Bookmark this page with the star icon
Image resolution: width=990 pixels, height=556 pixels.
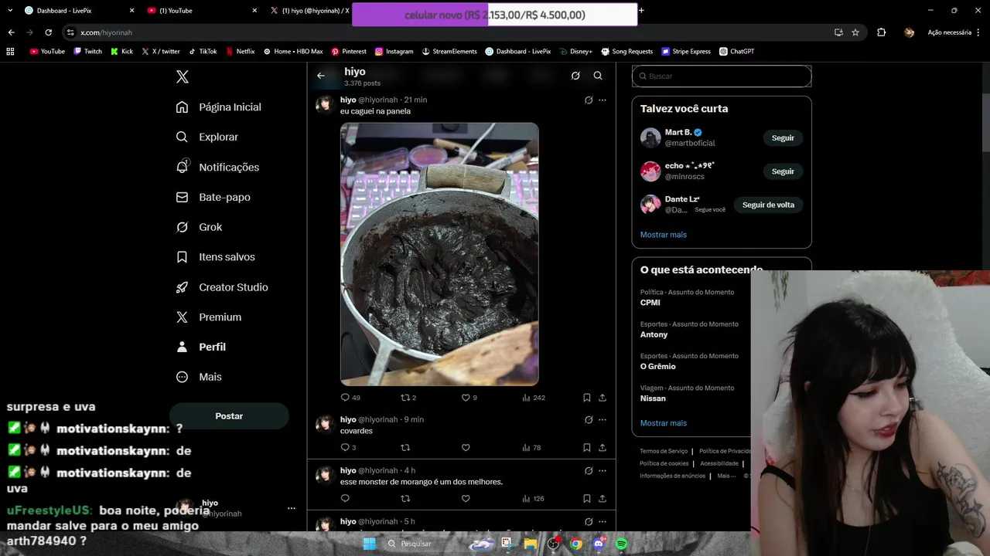[855, 32]
